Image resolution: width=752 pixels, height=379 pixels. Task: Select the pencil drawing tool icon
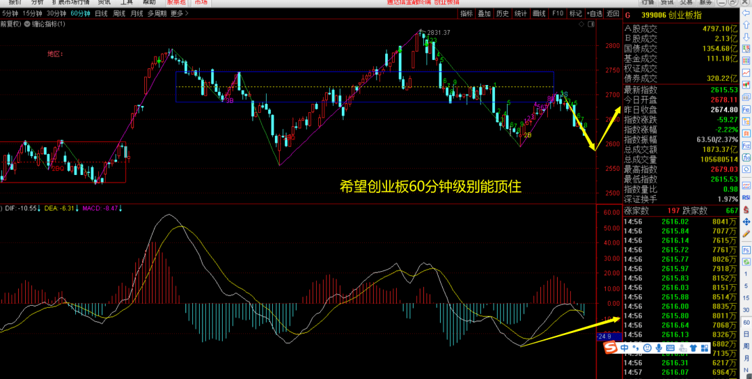746,233
